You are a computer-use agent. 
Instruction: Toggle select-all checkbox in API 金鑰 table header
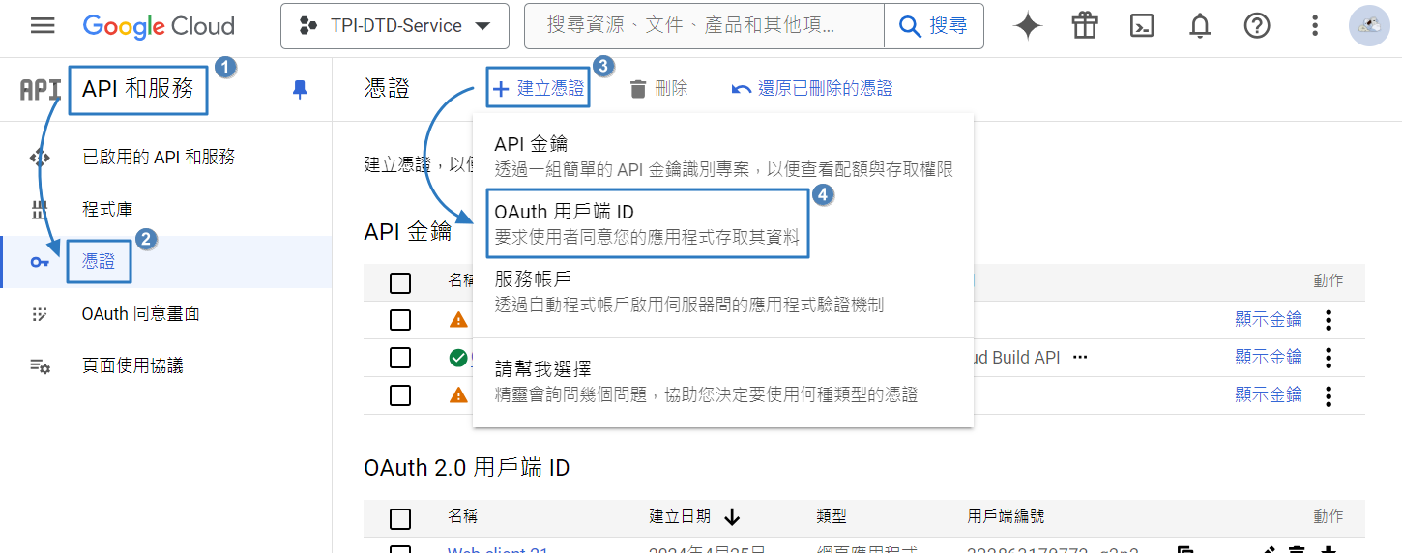click(x=400, y=282)
